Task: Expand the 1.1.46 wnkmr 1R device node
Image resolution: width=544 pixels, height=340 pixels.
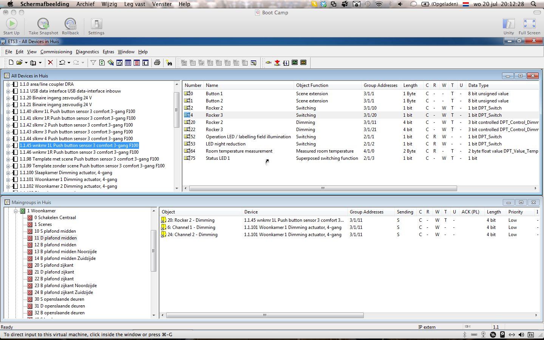Action: (x=8, y=152)
